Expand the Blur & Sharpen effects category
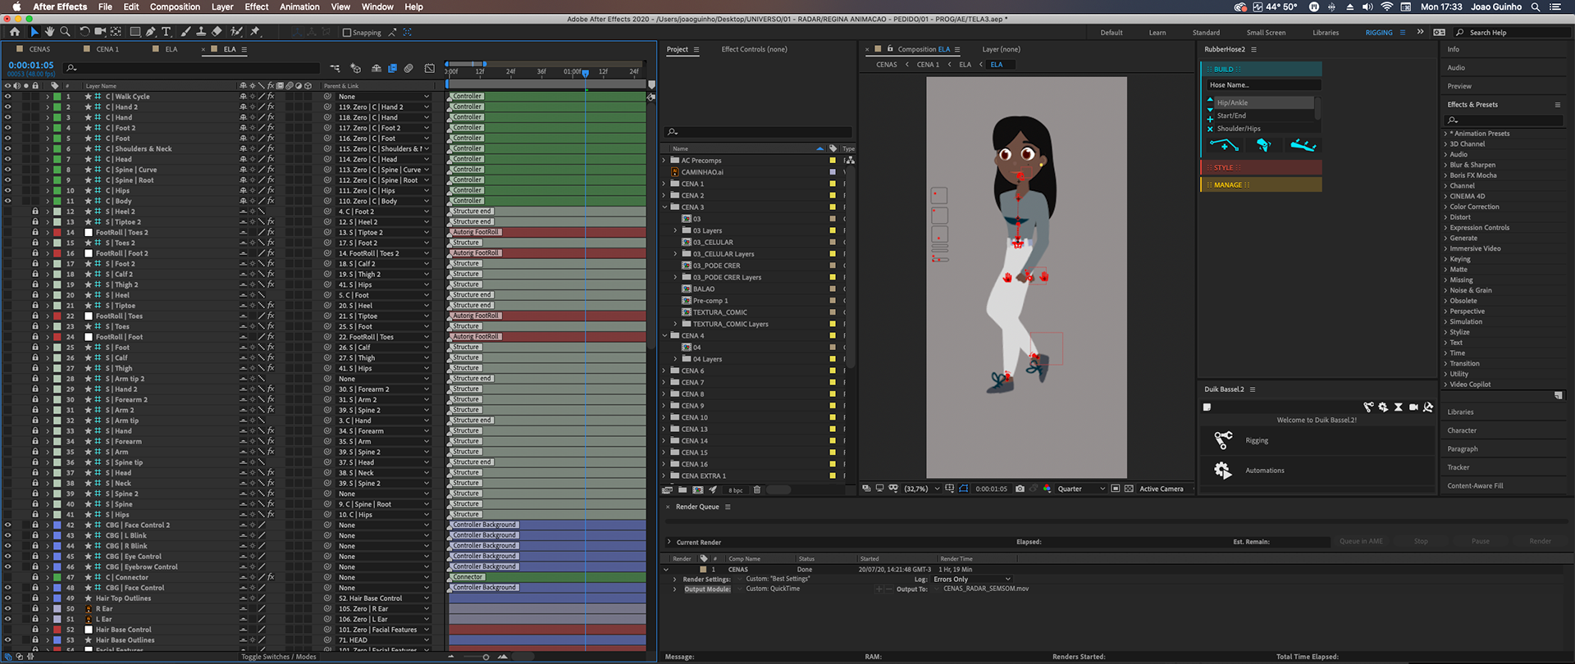 click(x=1445, y=165)
